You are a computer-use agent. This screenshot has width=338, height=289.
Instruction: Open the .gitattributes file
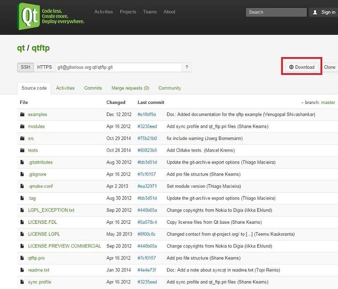(x=40, y=162)
